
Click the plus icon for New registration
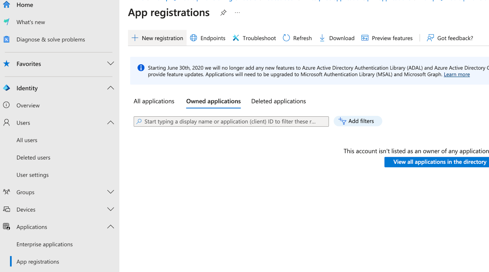tap(135, 38)
